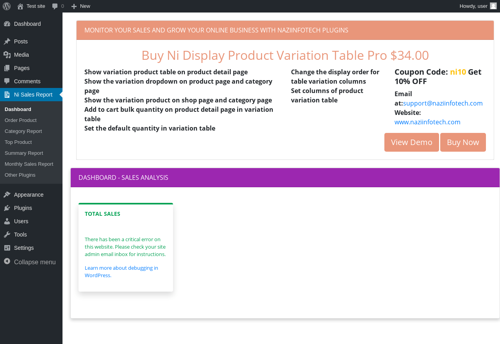The width and height of the screenshot is (500, 344).
Task: Click the Settings sliders icon
Action: [x=7, y=248]
